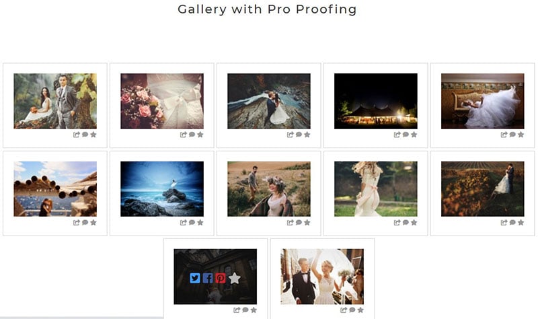Share the blue ocean rock photo
This screenshot has width=538, height=319.
click(x=183, y=223)
